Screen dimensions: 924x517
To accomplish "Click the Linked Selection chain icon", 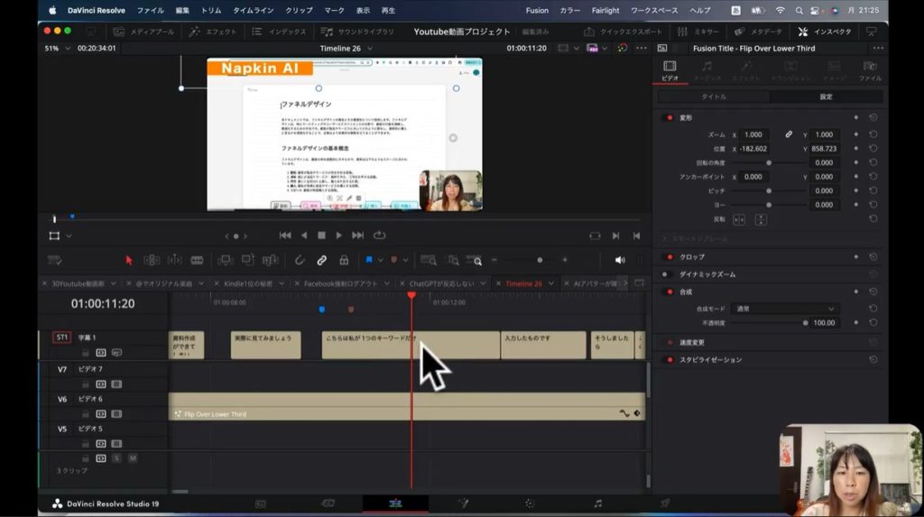I will coord(321,260).
